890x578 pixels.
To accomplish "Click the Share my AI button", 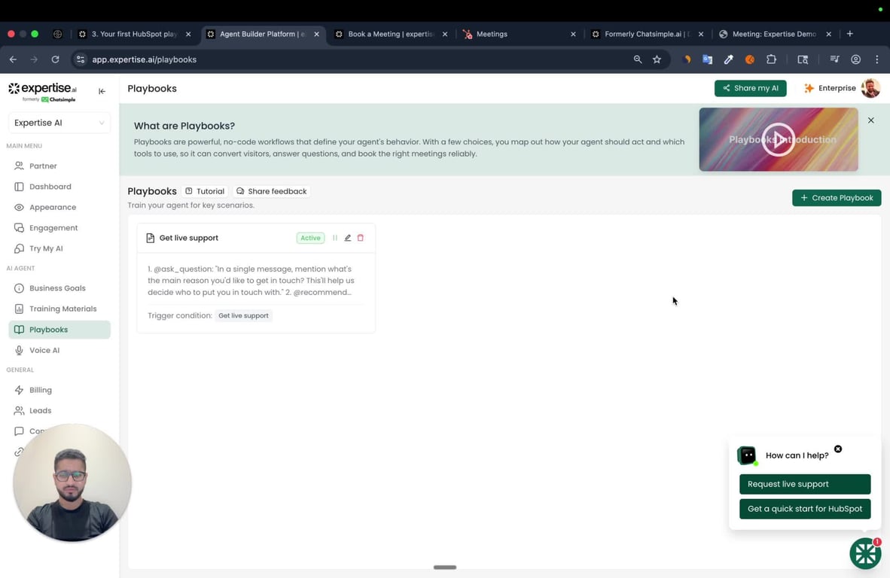I will (x=750, y=88).
